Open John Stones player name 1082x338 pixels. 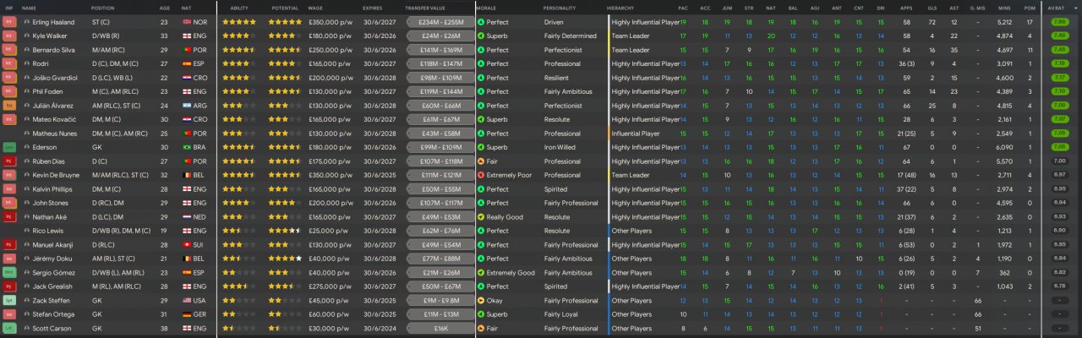(50, 203)
